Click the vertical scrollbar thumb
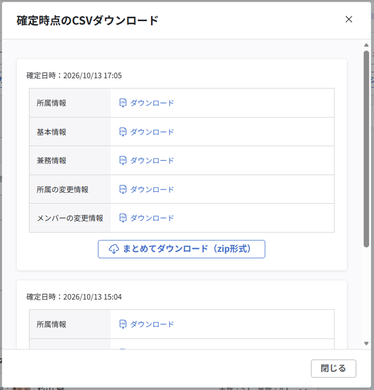The image size is (374, 390). (366, 149)
